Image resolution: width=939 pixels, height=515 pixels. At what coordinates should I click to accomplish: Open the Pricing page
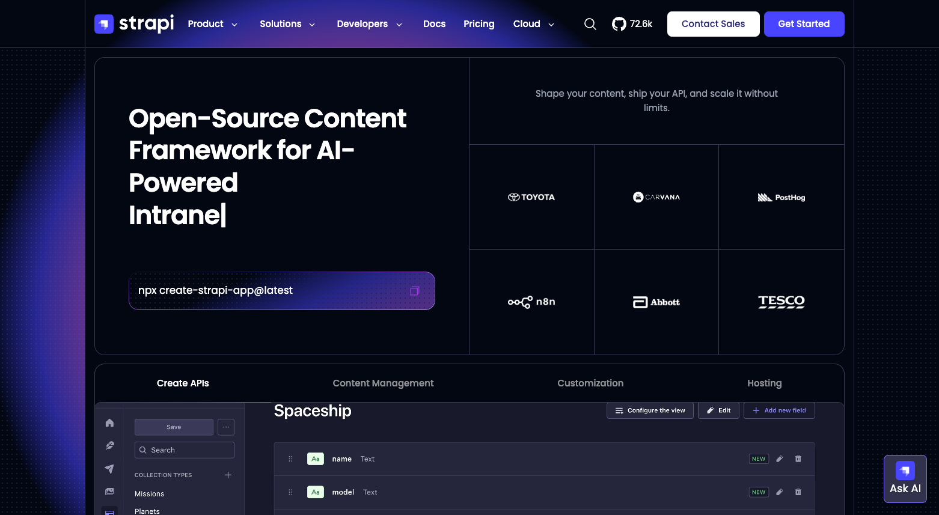point(479,24)
